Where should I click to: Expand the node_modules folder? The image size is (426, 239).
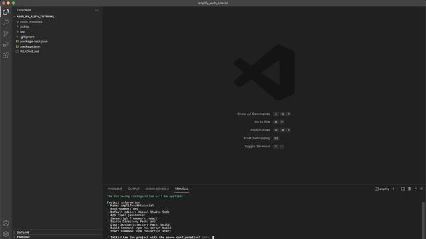point(31,22)
